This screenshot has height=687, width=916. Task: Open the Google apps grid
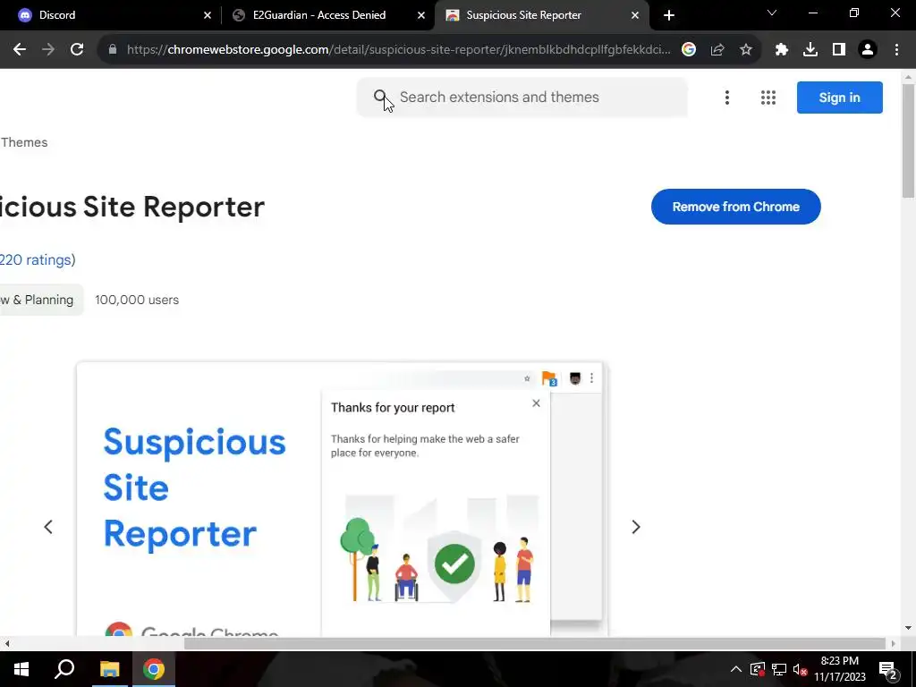coord(768,98)
